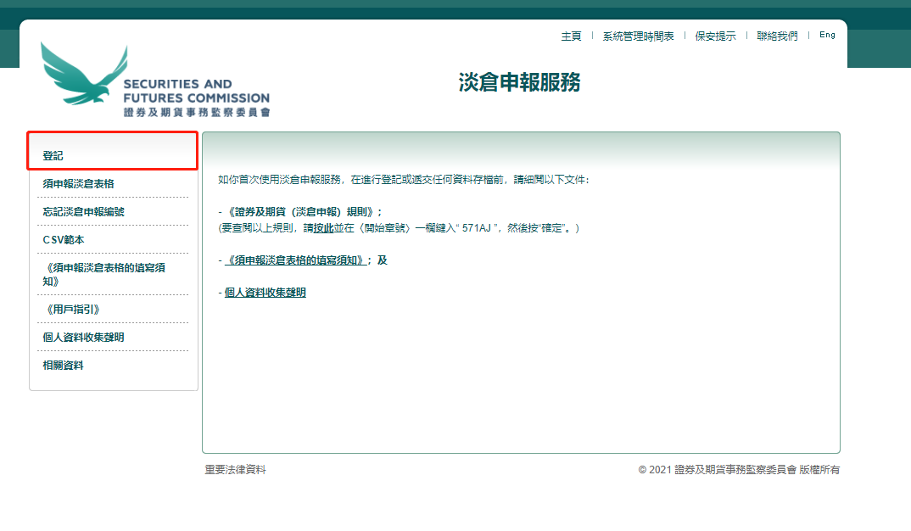Open 相關資料 sidebar item
Image resolution: width=911 pixels, height=531 pixels.
[x=64, y=366]
